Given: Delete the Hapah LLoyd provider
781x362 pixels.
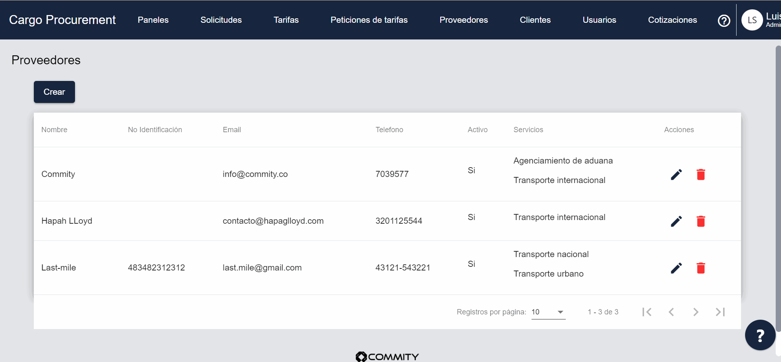Looking at the screenshot, I should pos(701,221).
